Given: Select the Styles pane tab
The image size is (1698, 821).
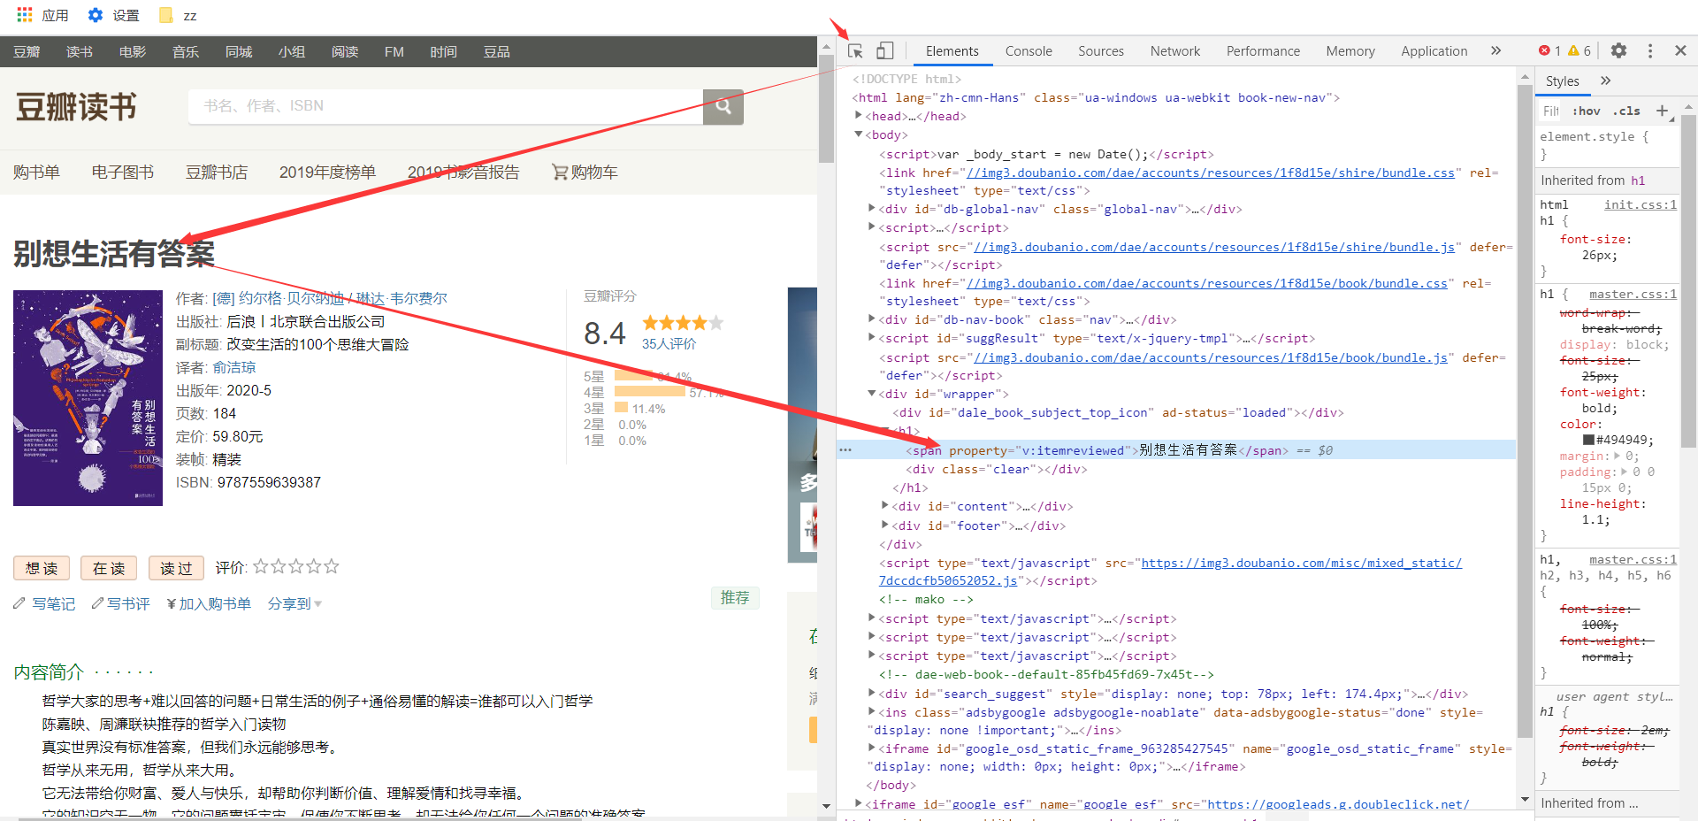Looking at the screenshot, I should point(1563,81).
